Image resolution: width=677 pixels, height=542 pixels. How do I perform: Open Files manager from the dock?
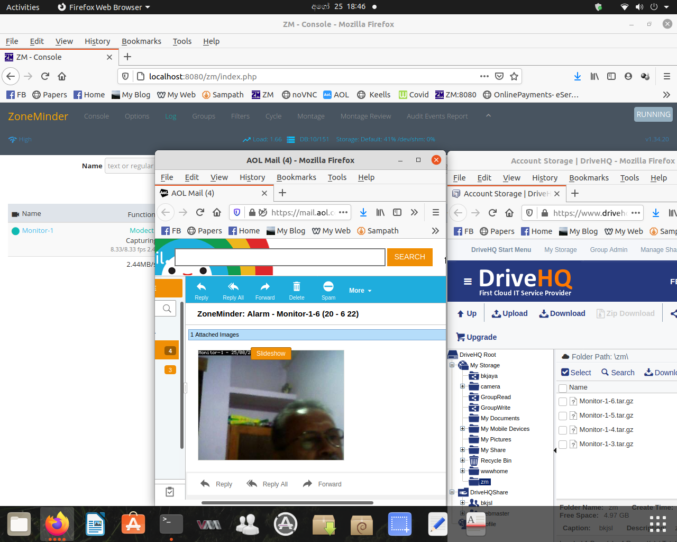point(19,524)
